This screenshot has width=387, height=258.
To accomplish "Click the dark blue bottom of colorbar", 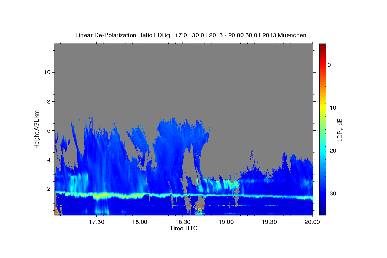I will click(x=322, y=212).
